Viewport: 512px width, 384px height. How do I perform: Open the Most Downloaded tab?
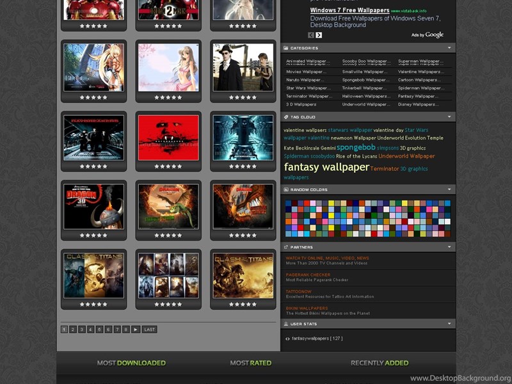(x=131, y=363)
